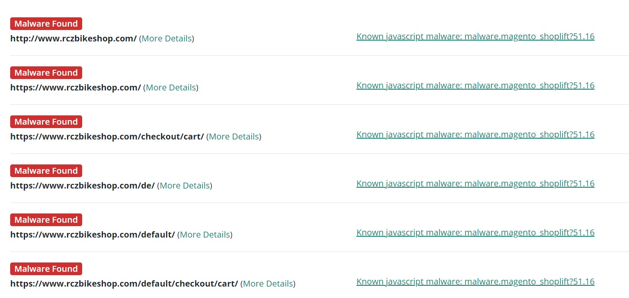
Task: Click Malware Found badge above /checkout/cart/ URL
Action: click(x=46, y=122)
